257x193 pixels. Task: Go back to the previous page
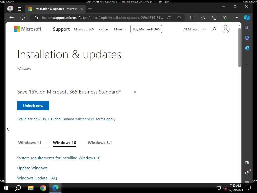pyautogui.click(x=12, y=18)
